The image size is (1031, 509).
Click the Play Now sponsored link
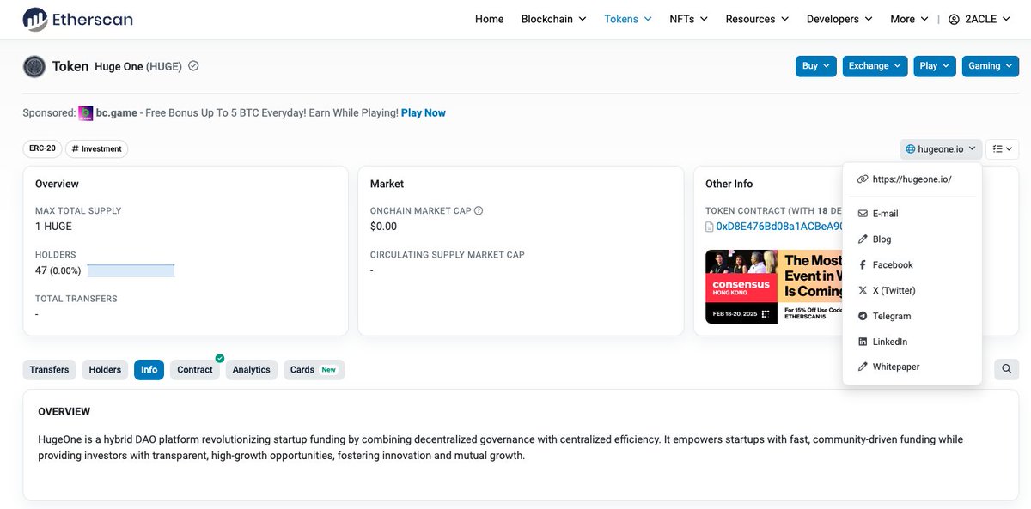[423, 113]
